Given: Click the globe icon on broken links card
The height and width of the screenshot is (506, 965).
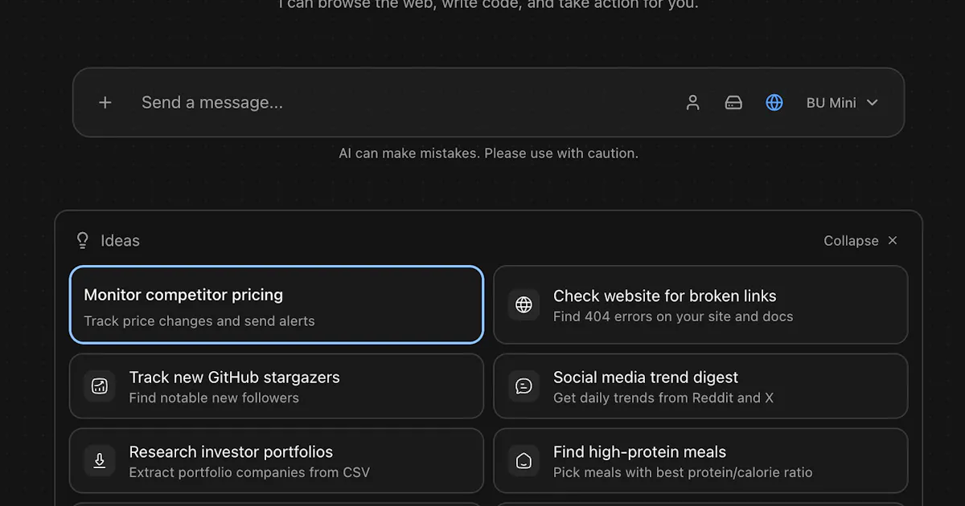Looking at the screenshot, I should pos(524,305).
